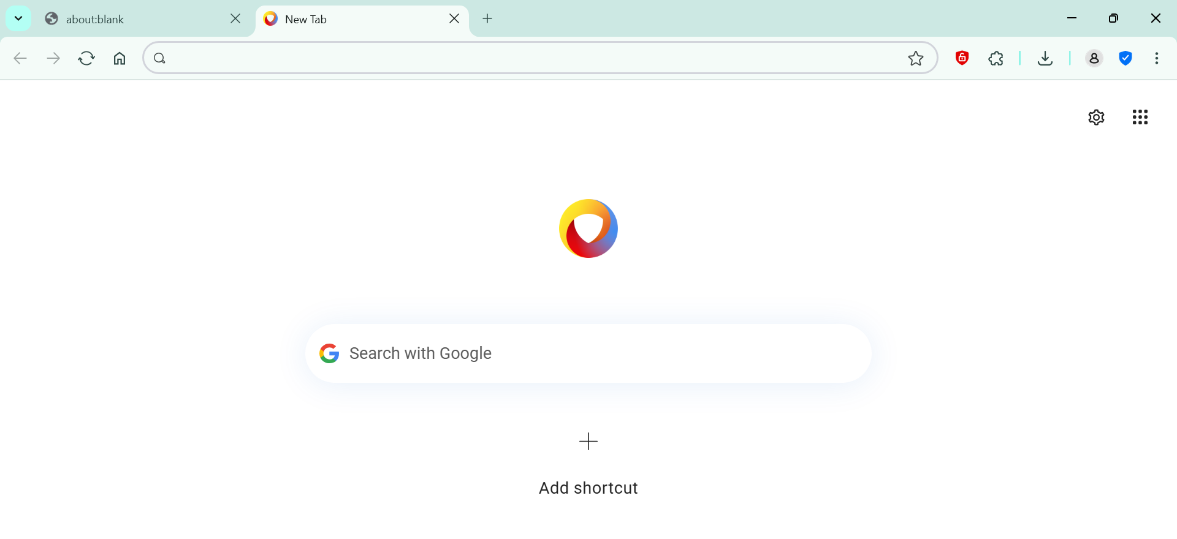Close the New Tab tab
The image size is (1177, 539).
coord(454,19)
